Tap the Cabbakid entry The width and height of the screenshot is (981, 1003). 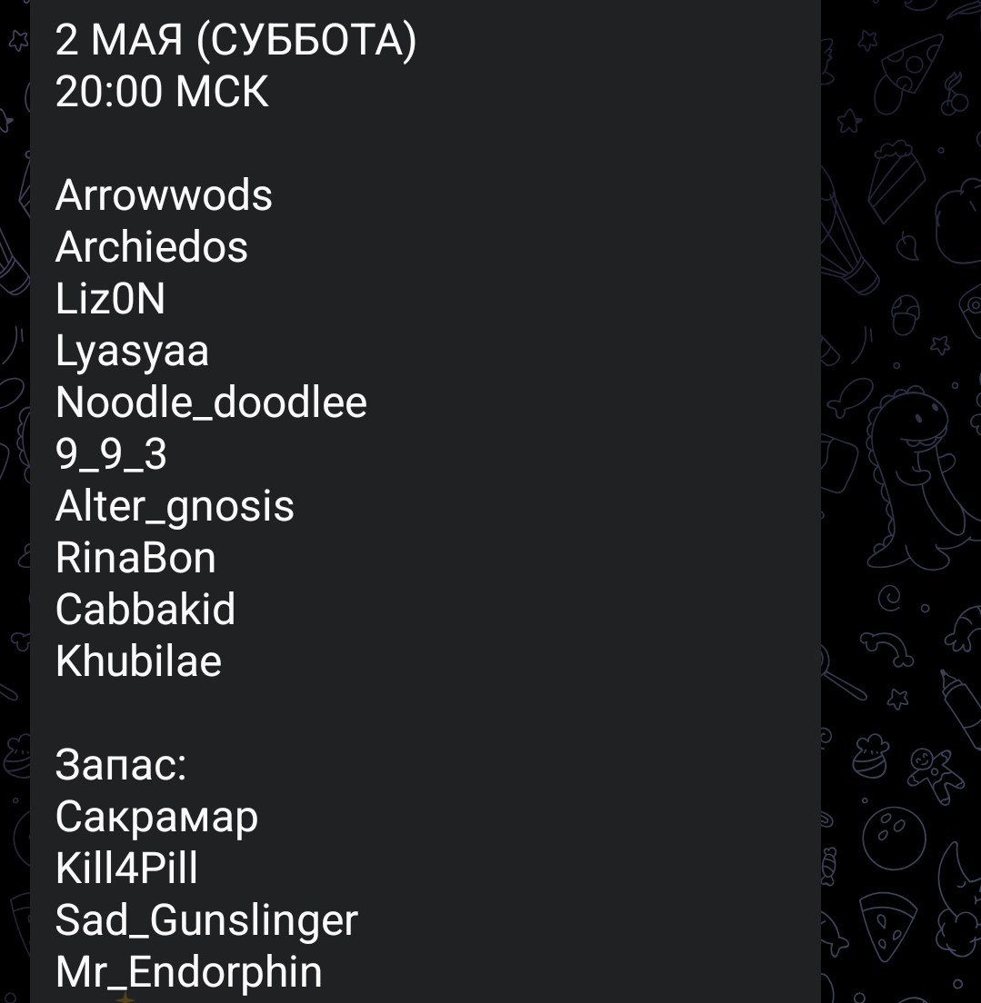click(x=145, y=609)
